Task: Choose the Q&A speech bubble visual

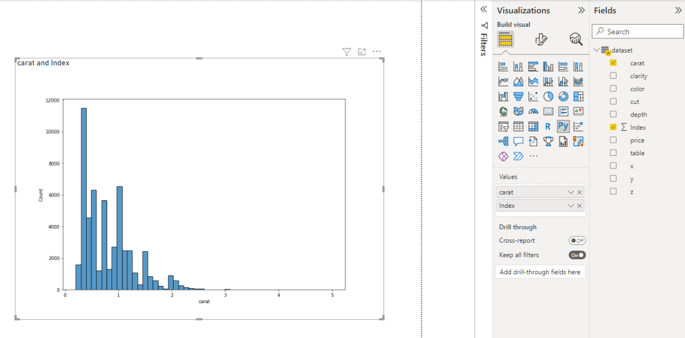Action: (x=518, y=141)
